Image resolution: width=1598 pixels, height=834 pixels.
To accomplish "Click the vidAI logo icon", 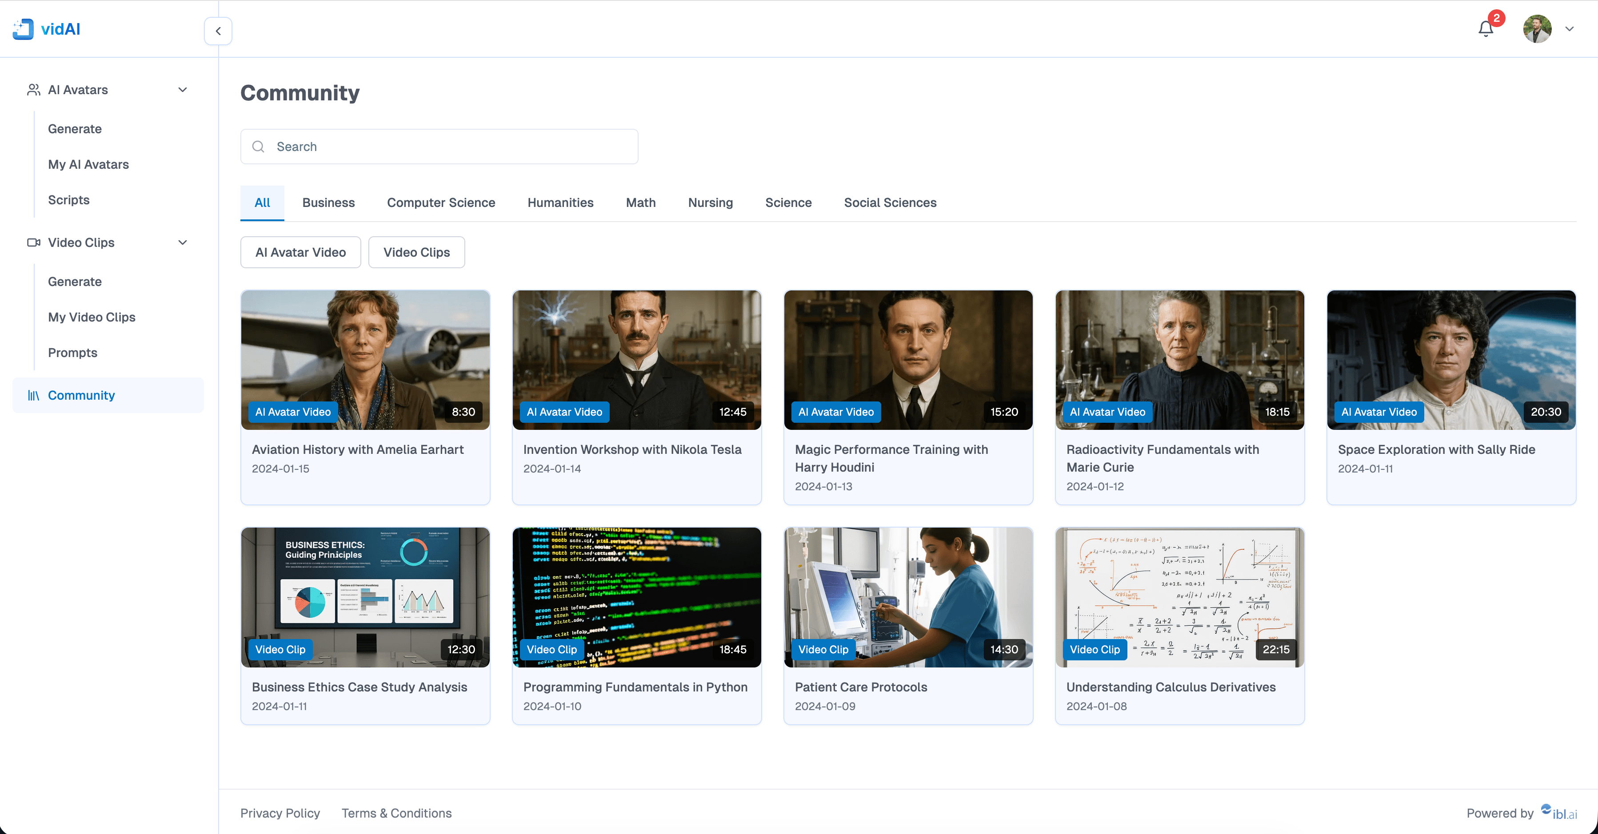I will point(24,29).
